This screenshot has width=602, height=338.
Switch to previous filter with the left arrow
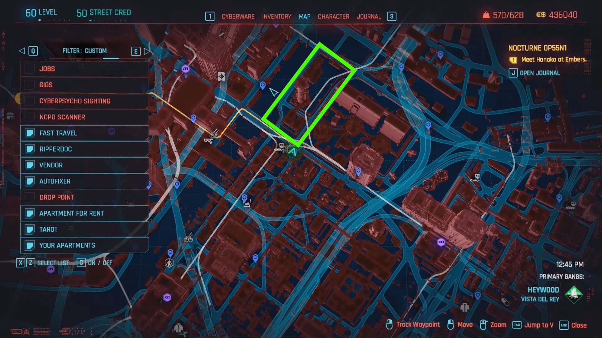[22, 51]
